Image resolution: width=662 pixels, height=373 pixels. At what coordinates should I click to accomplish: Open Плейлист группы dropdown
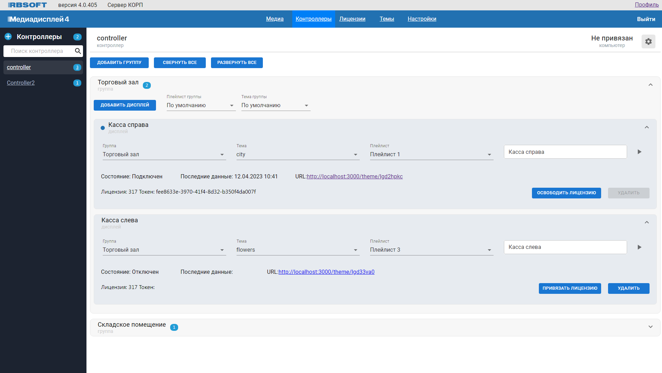(201, 105)
